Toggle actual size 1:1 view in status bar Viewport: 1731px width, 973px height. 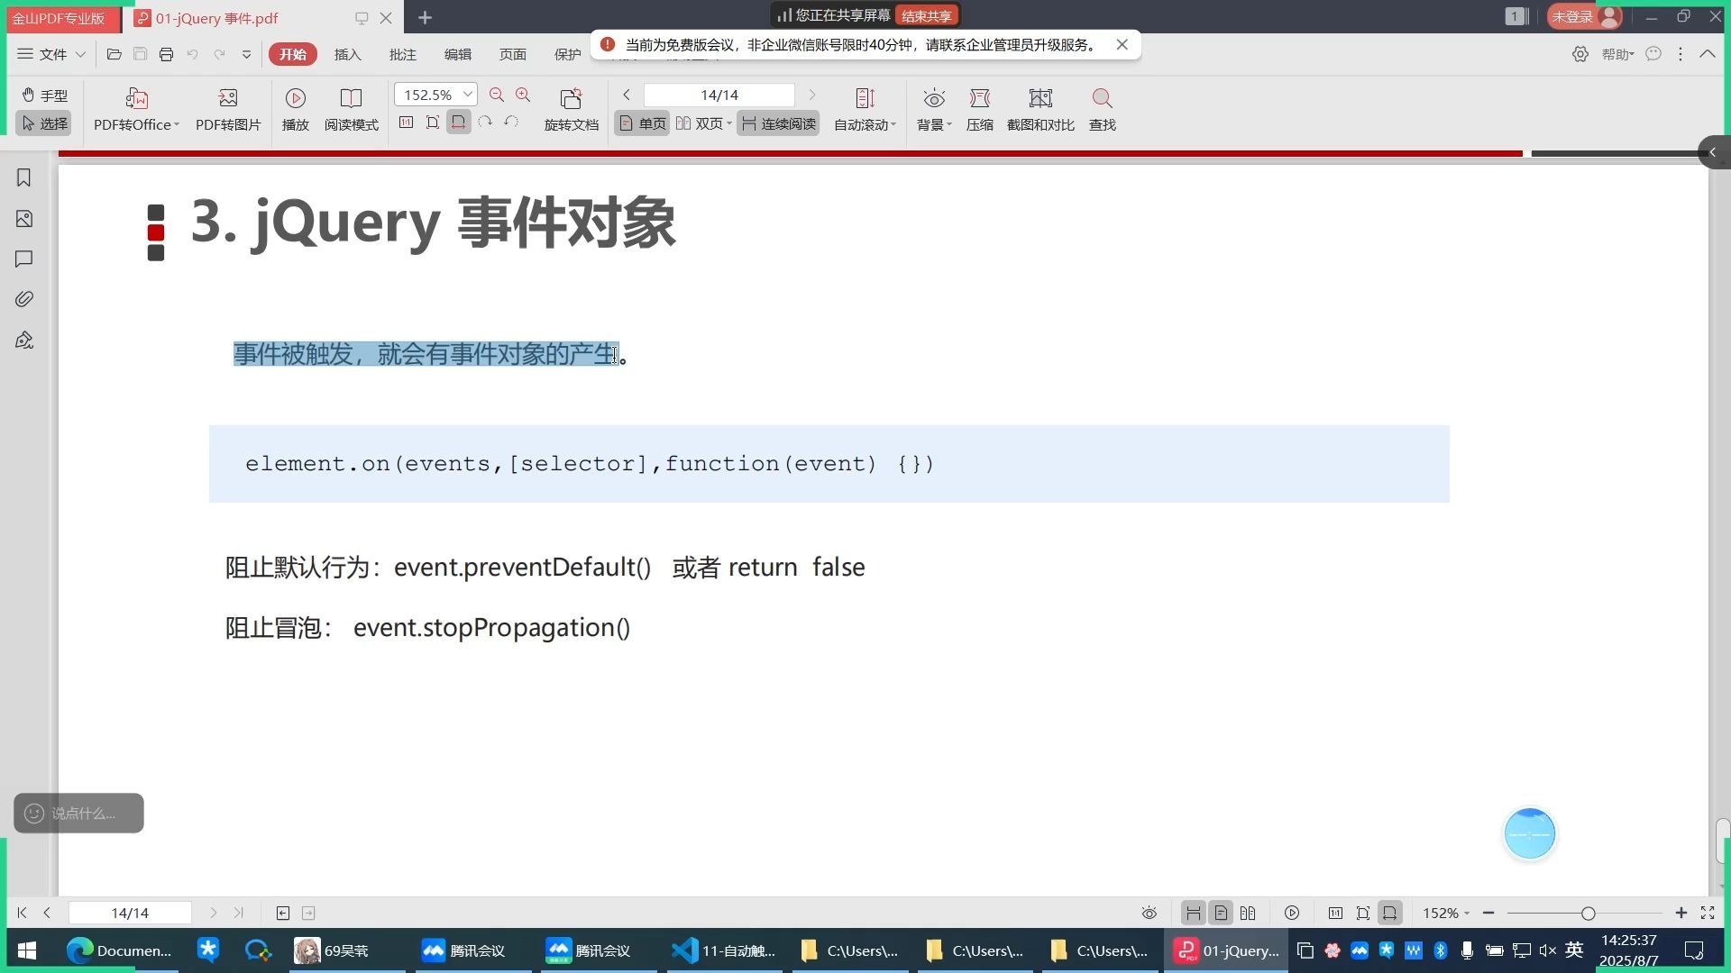1335,913
